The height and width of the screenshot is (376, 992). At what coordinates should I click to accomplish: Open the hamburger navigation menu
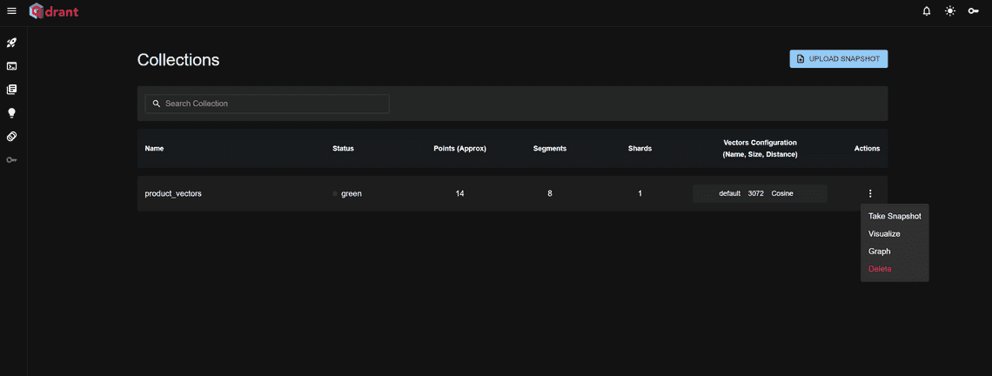12,11
